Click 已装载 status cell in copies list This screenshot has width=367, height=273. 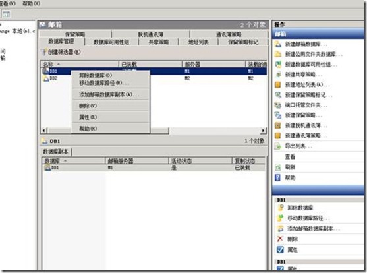[x=242, y=167]
